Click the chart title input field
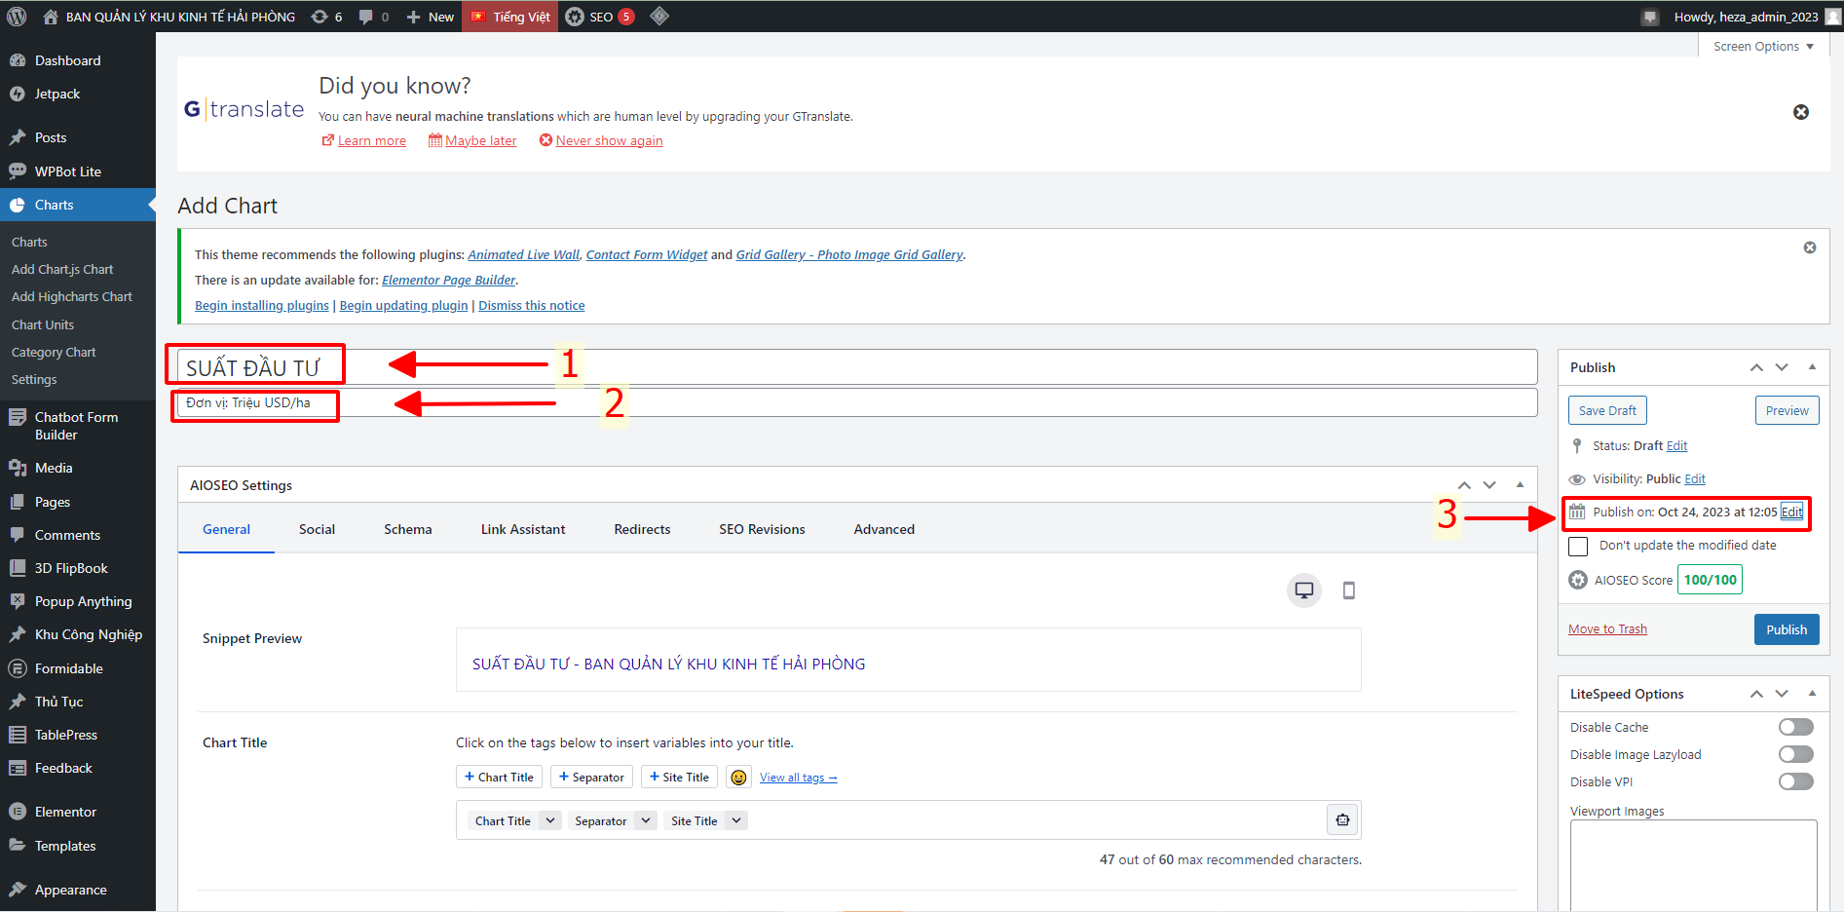Viewport: 1844px width, 912px height. click(857, 367)
